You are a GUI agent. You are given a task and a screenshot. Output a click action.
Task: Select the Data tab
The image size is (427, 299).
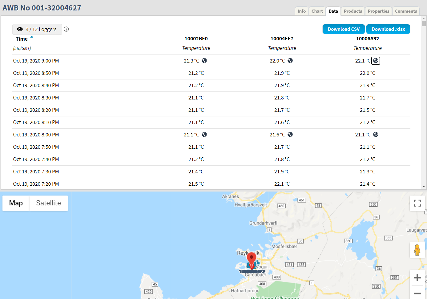(x=333, y=11)
